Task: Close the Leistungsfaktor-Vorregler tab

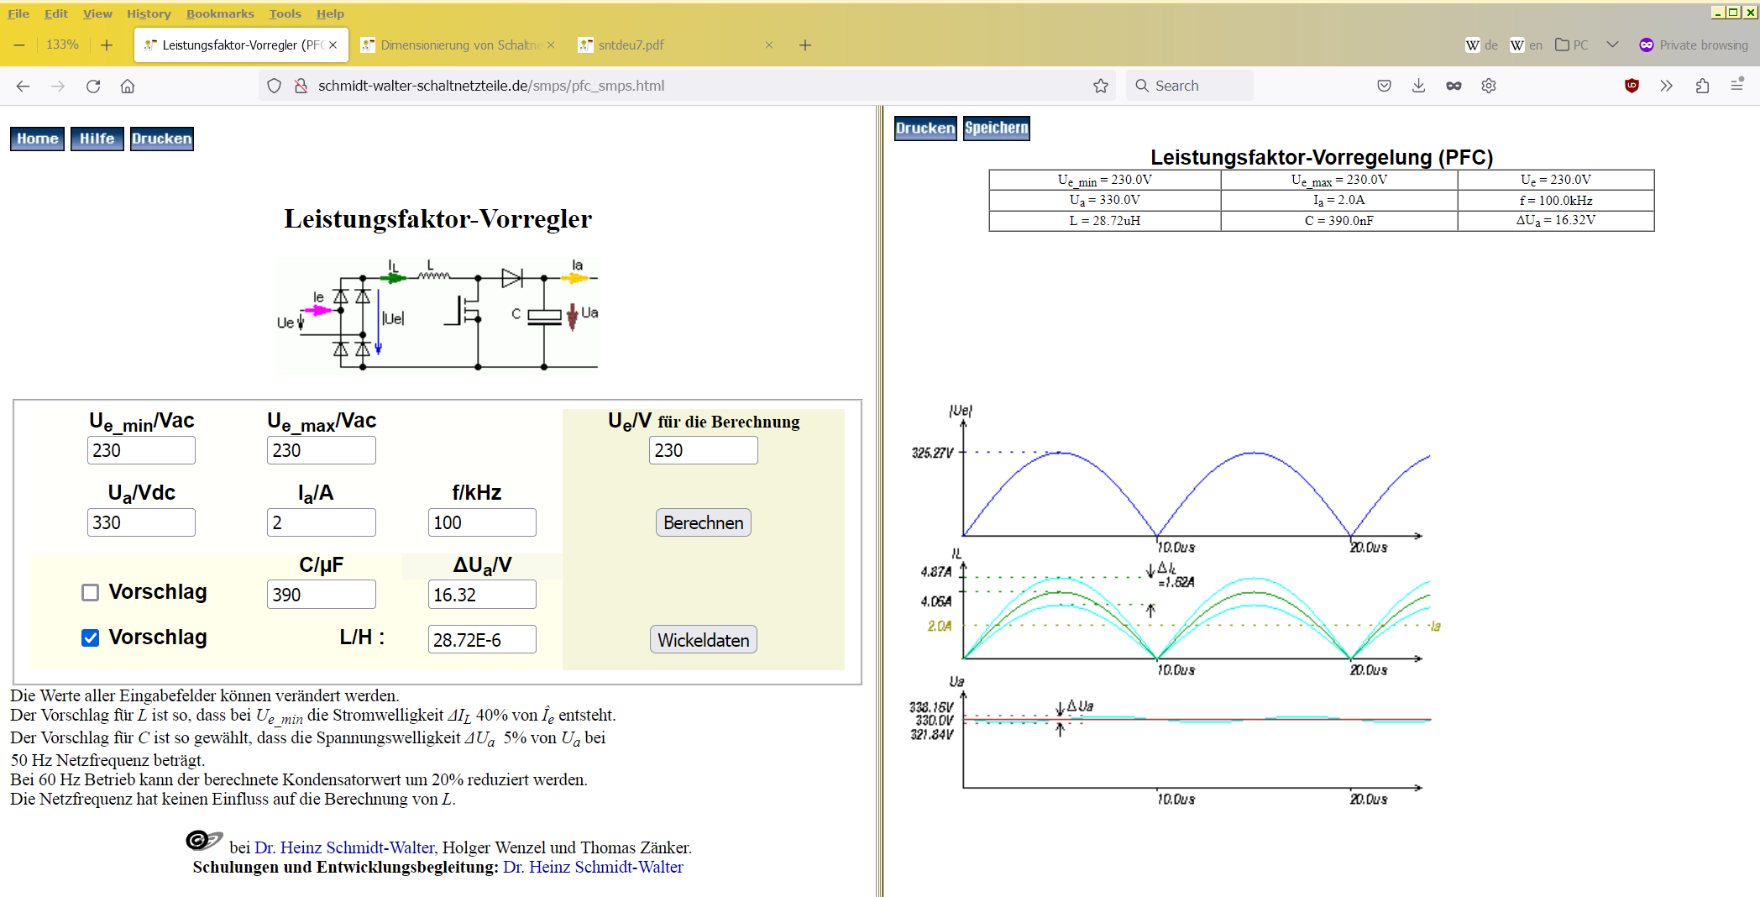Action: pos(333,45)
